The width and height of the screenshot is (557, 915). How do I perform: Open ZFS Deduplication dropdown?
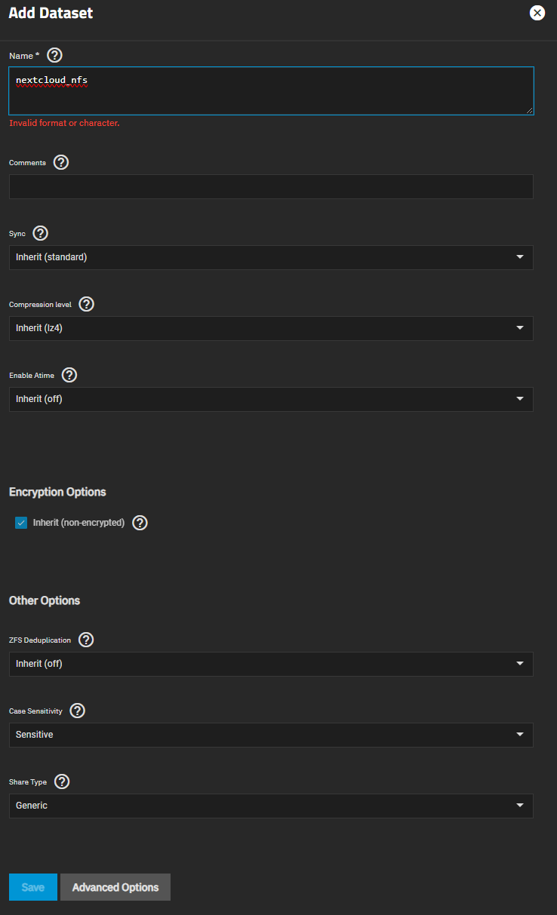click(271, 664)
